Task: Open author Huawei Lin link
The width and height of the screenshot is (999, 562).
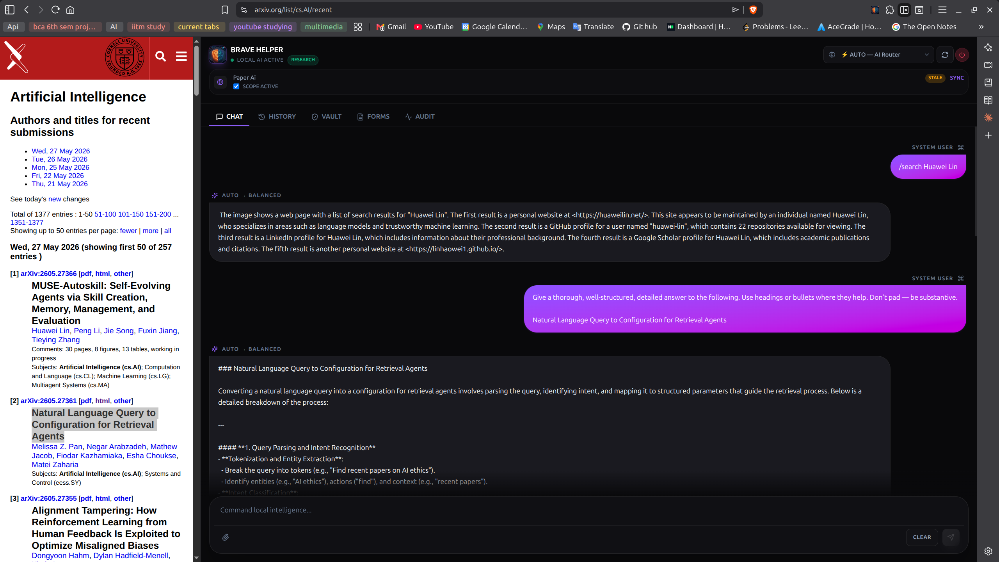Action: coord(50,331)
